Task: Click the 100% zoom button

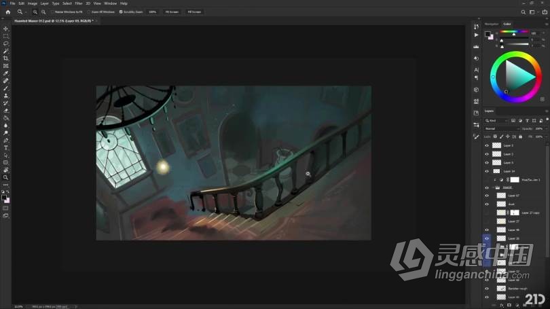Action: [152, 12]
